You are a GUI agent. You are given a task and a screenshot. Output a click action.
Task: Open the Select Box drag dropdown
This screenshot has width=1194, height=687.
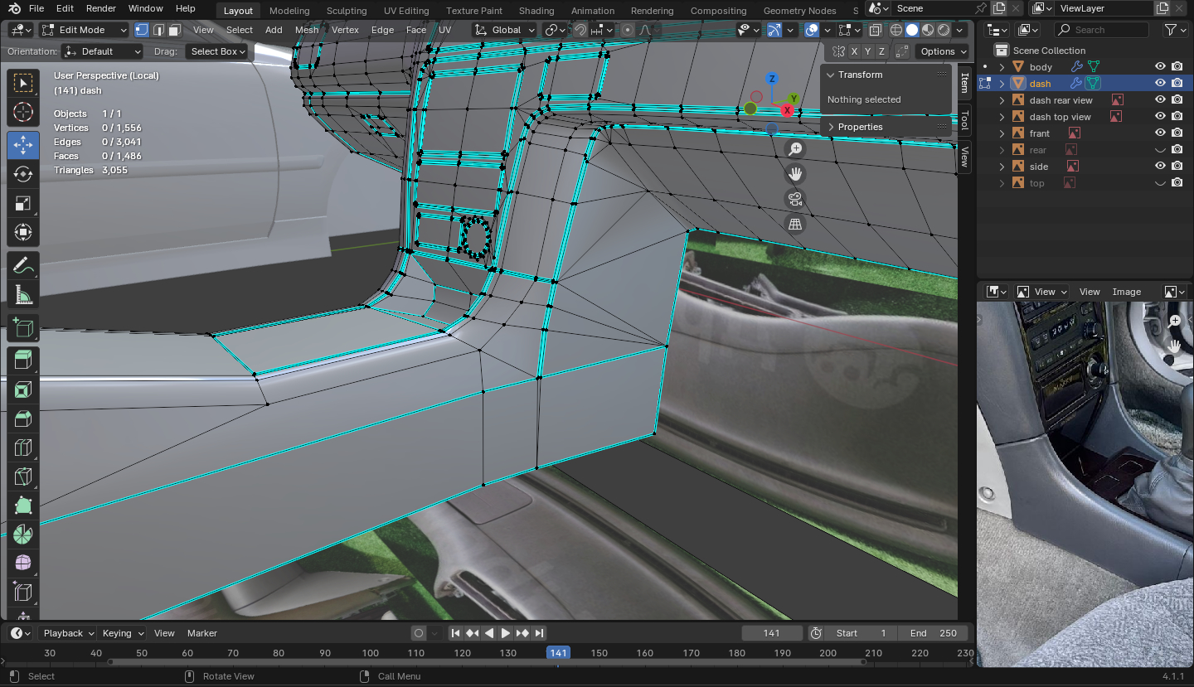pos(218,51)
